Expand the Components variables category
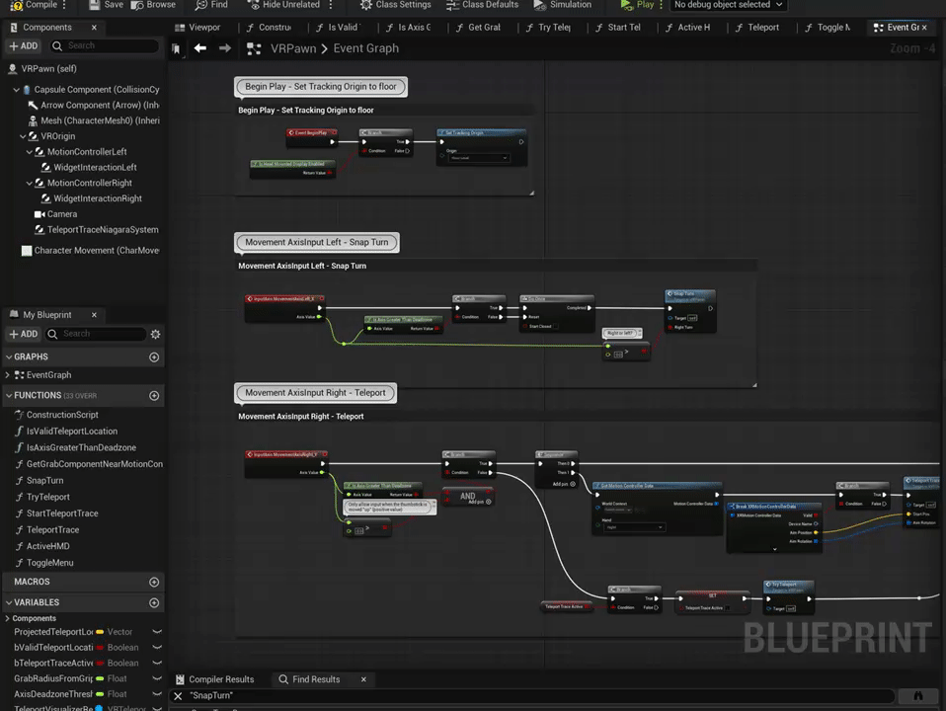The height and width of the screenshot is (711, 946). click(x=7, y=618)
